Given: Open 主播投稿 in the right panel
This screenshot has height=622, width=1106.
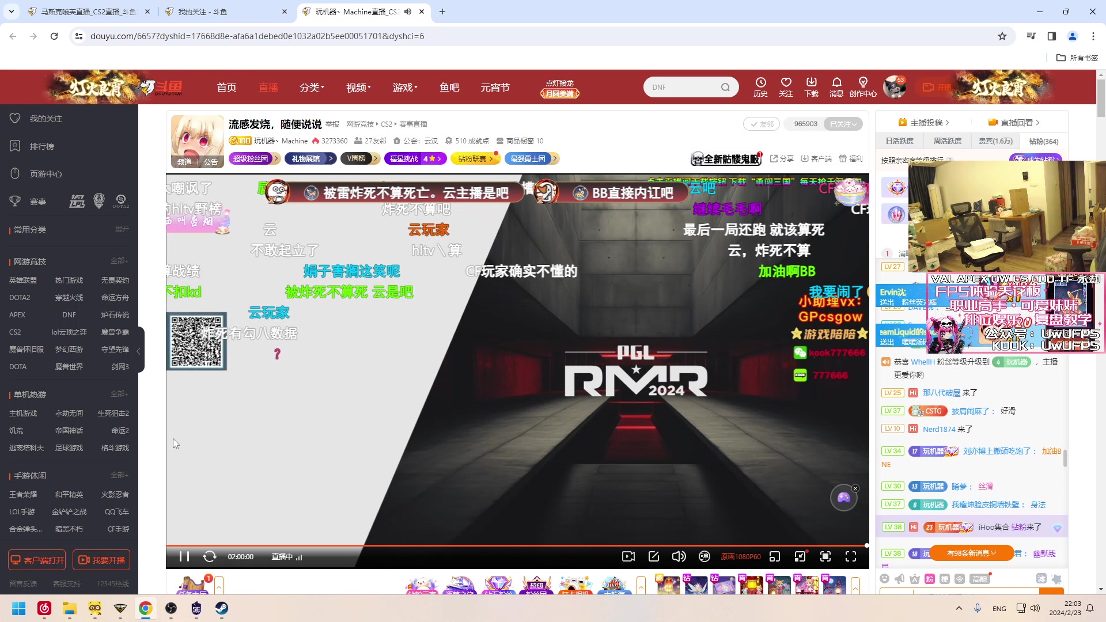Looking at the screenshot, I should pos(923,123).
